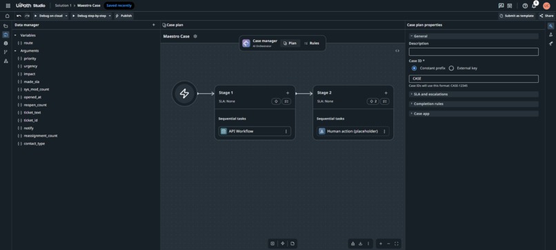Open the properties panel wrench icon
The height and width of the screenshot is (250, 556).
[550, 26]
